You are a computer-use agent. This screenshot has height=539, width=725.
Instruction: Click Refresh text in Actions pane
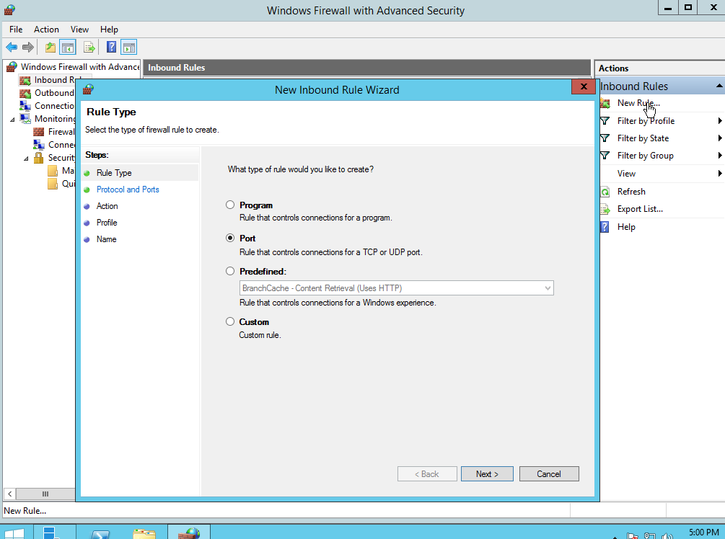(631, 192)
